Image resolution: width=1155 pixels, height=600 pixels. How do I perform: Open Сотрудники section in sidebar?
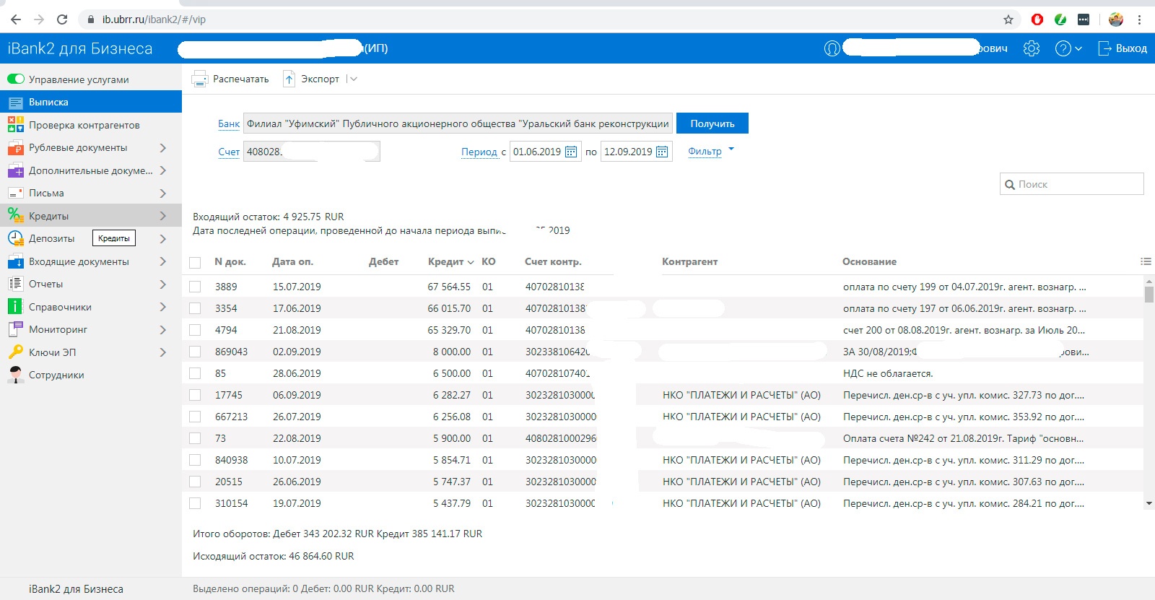click(x=56, y=375)
